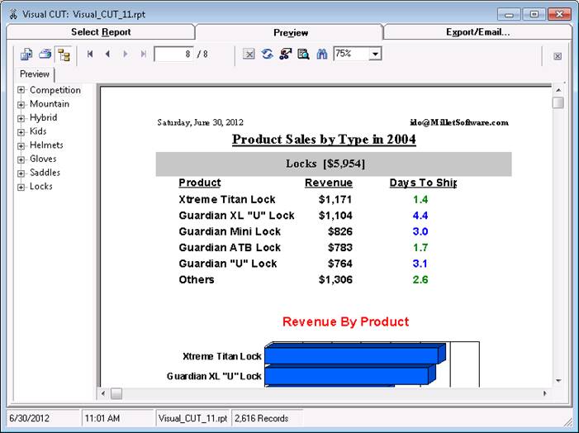The height and width of the screenshot is (433, 579).
Task: Go to the first page
Action: [x=90, y=54]
